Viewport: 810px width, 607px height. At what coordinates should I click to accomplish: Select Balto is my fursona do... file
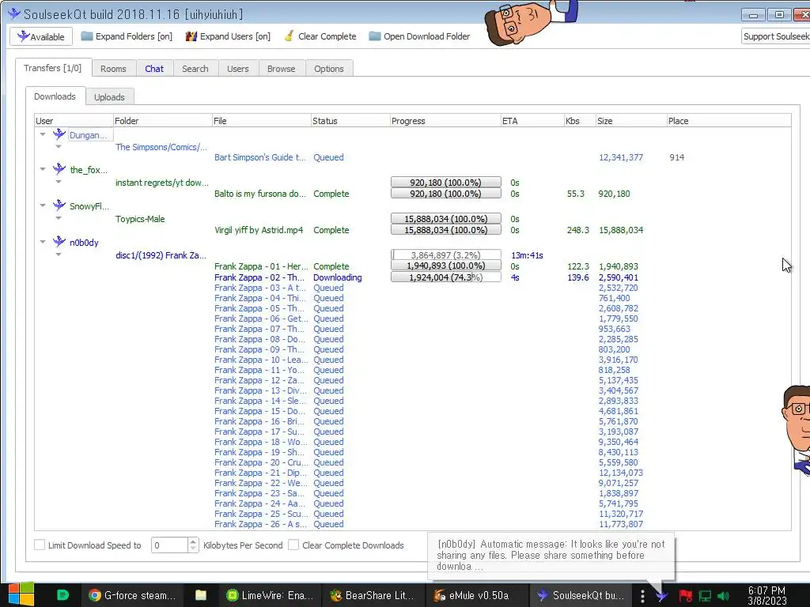[x=260, y=194]
